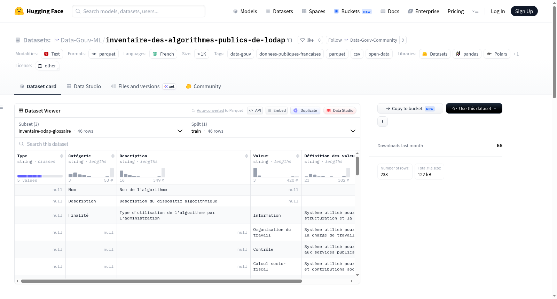Click the < 1K size tag
This screenshot has width=557, height=299.
pyautogui.click(x=202, y=54)
